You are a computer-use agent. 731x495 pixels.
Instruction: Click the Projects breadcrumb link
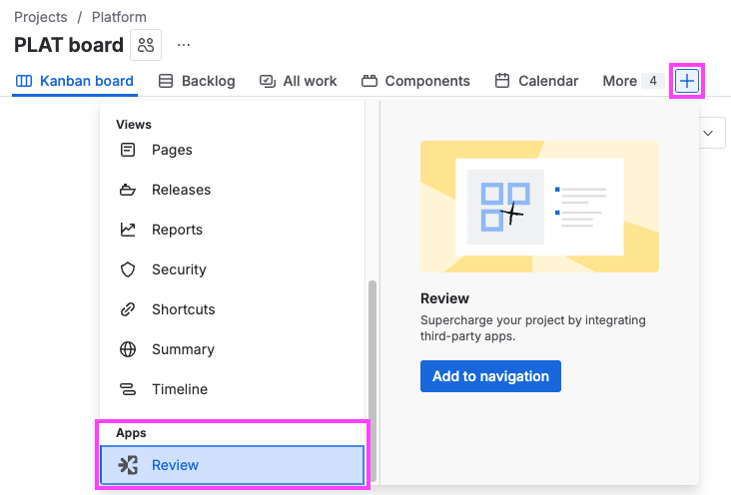(41, 17)
